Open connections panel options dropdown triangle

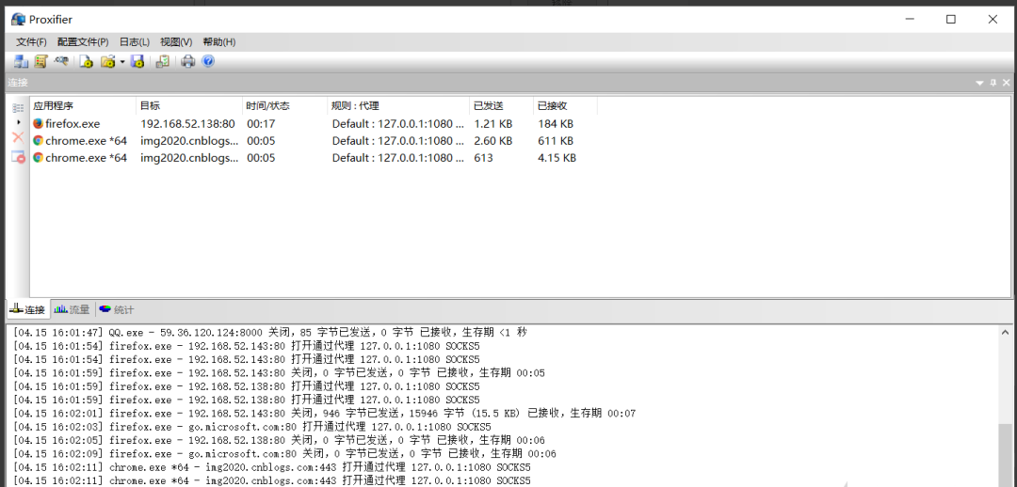tap(979, 83)
